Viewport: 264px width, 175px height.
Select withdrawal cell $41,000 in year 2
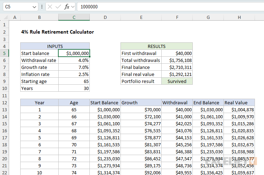coord(177,117)
